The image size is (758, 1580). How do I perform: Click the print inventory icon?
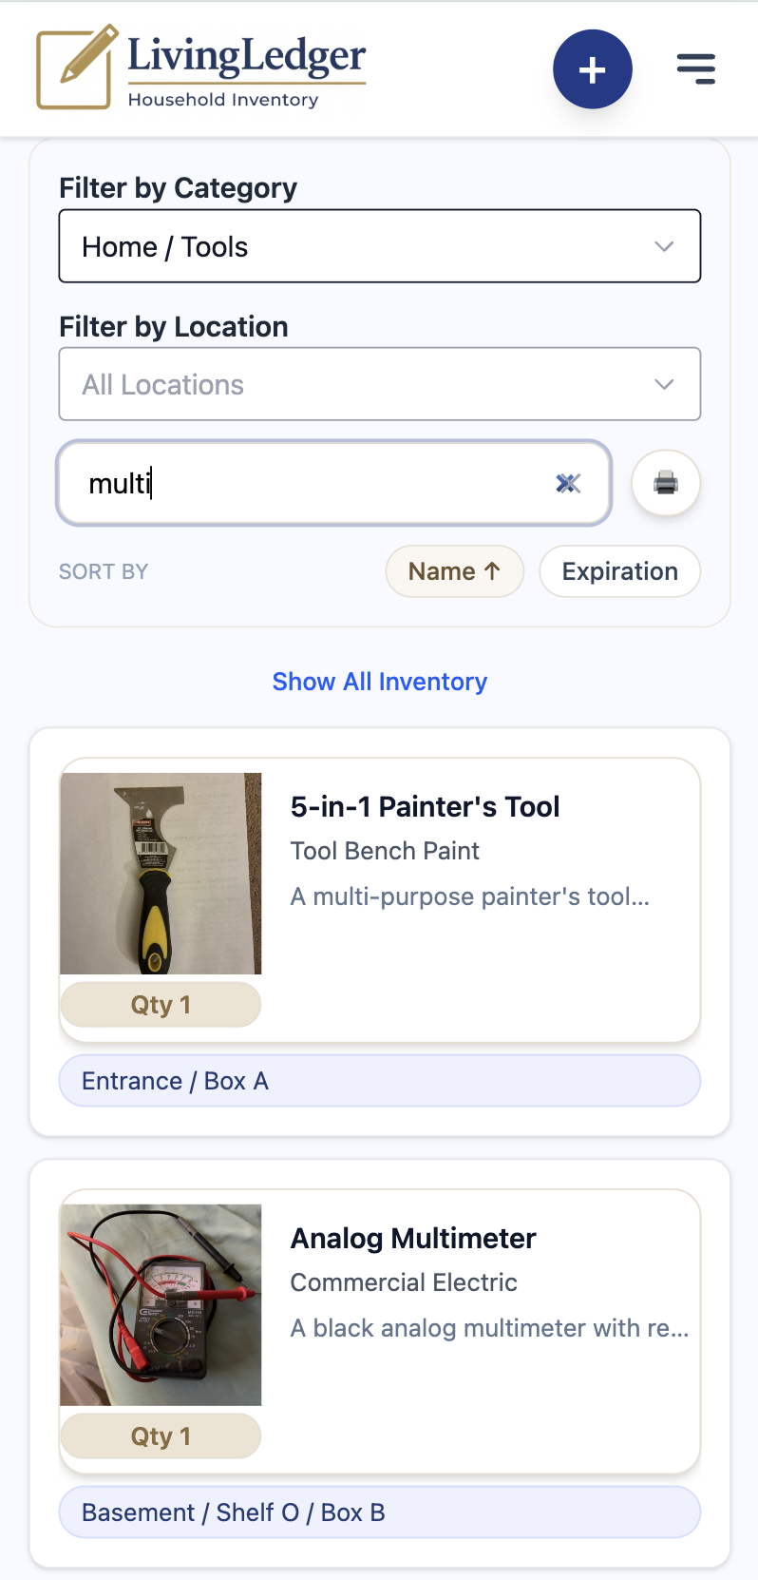pos(665,483)
